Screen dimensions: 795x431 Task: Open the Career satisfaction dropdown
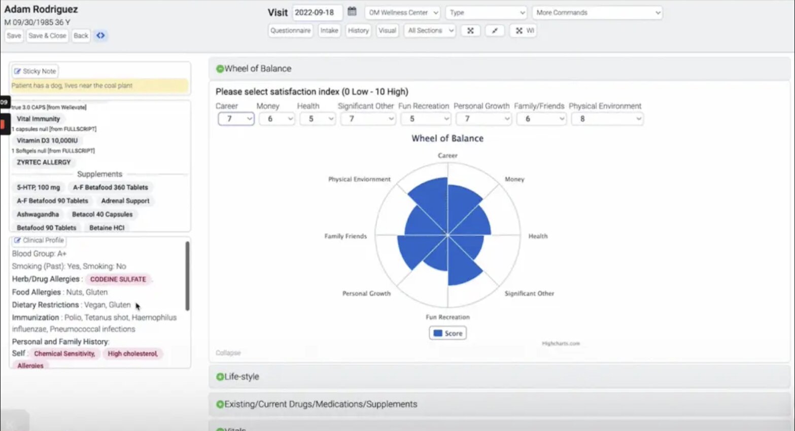tap(236, 119)
